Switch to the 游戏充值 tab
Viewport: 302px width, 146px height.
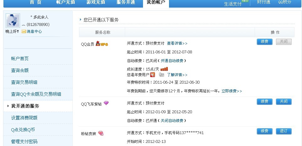[96, 2]
